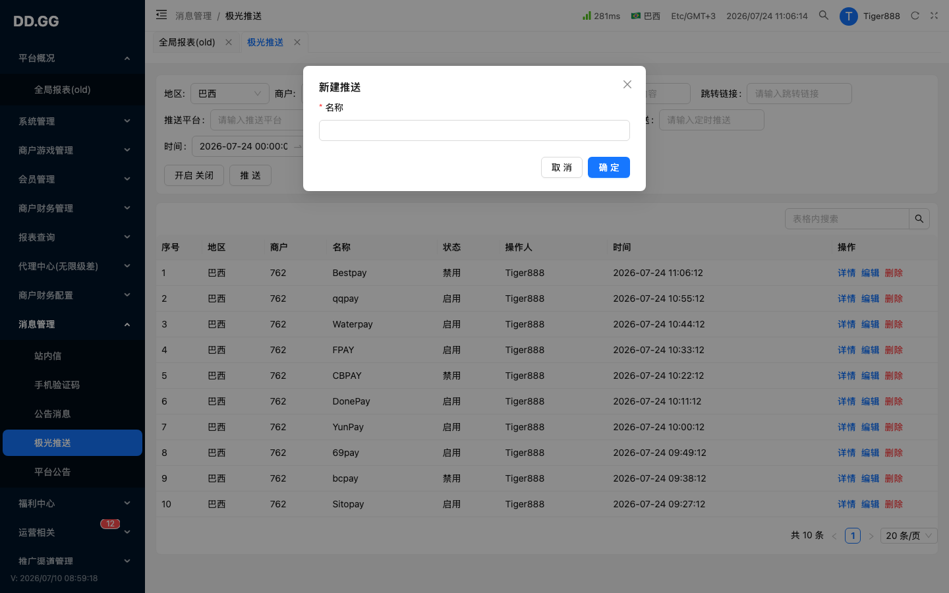This screenshot has width=949, height=593.
Task: Check the 281ms network latency indicator
Action: pos(601,16)
